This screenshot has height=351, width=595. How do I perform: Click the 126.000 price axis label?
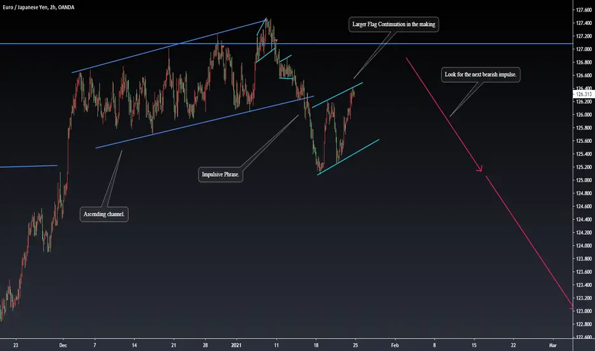[584, 115]
